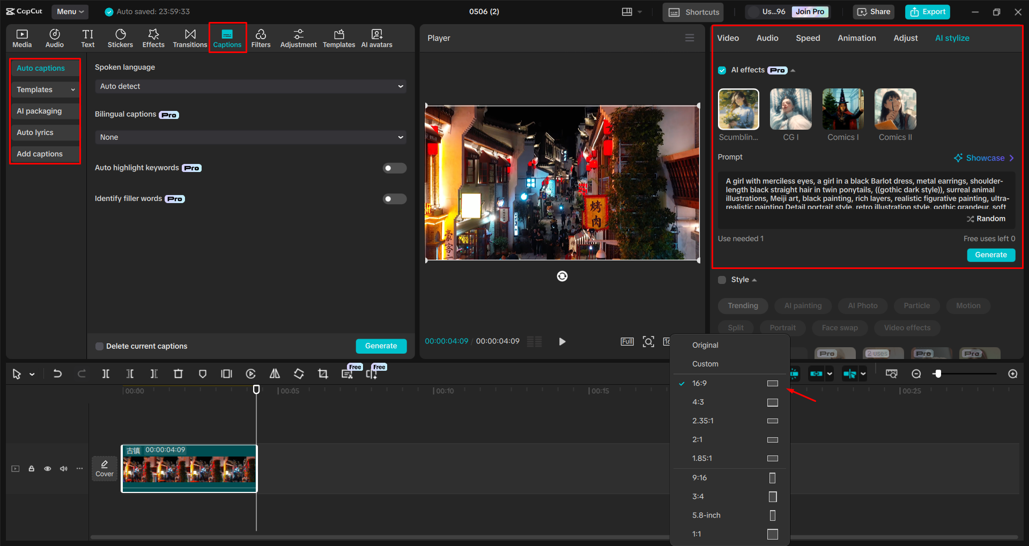
Task: Split the clip with the split tool
Action: tap(106, 373)
